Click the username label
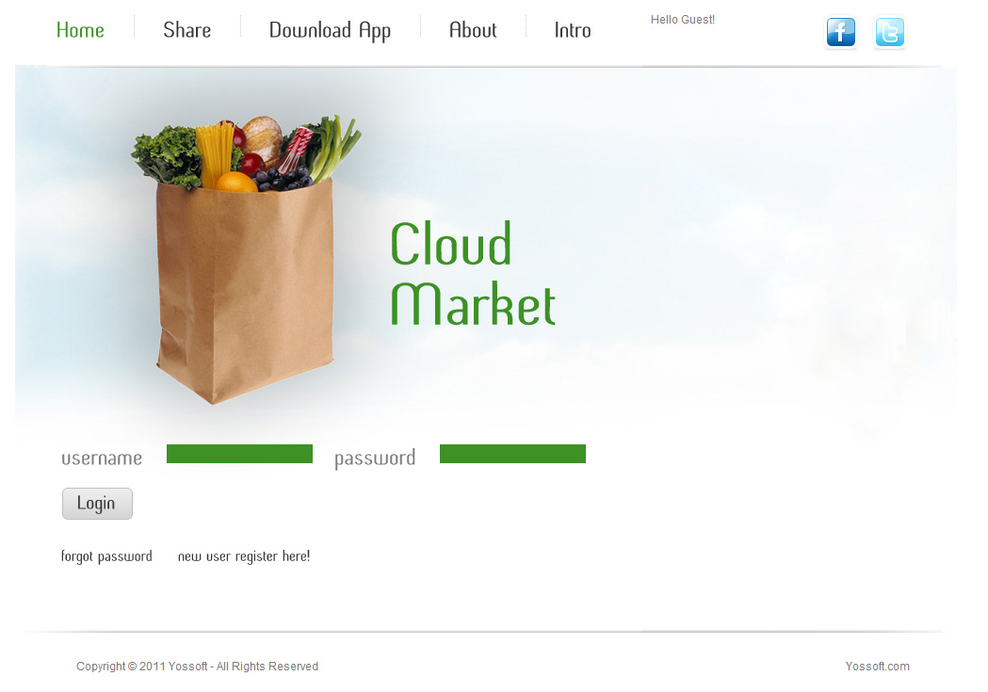988x692 pixels. coord(102,458)
